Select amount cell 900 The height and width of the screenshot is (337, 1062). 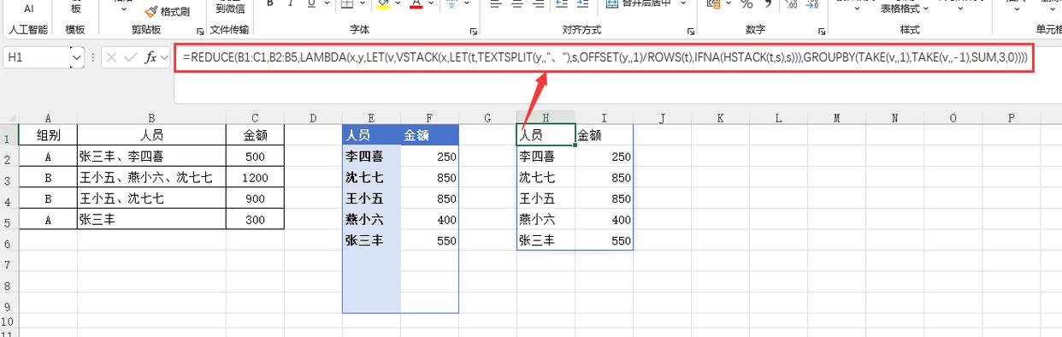click(x=255, y=198)
